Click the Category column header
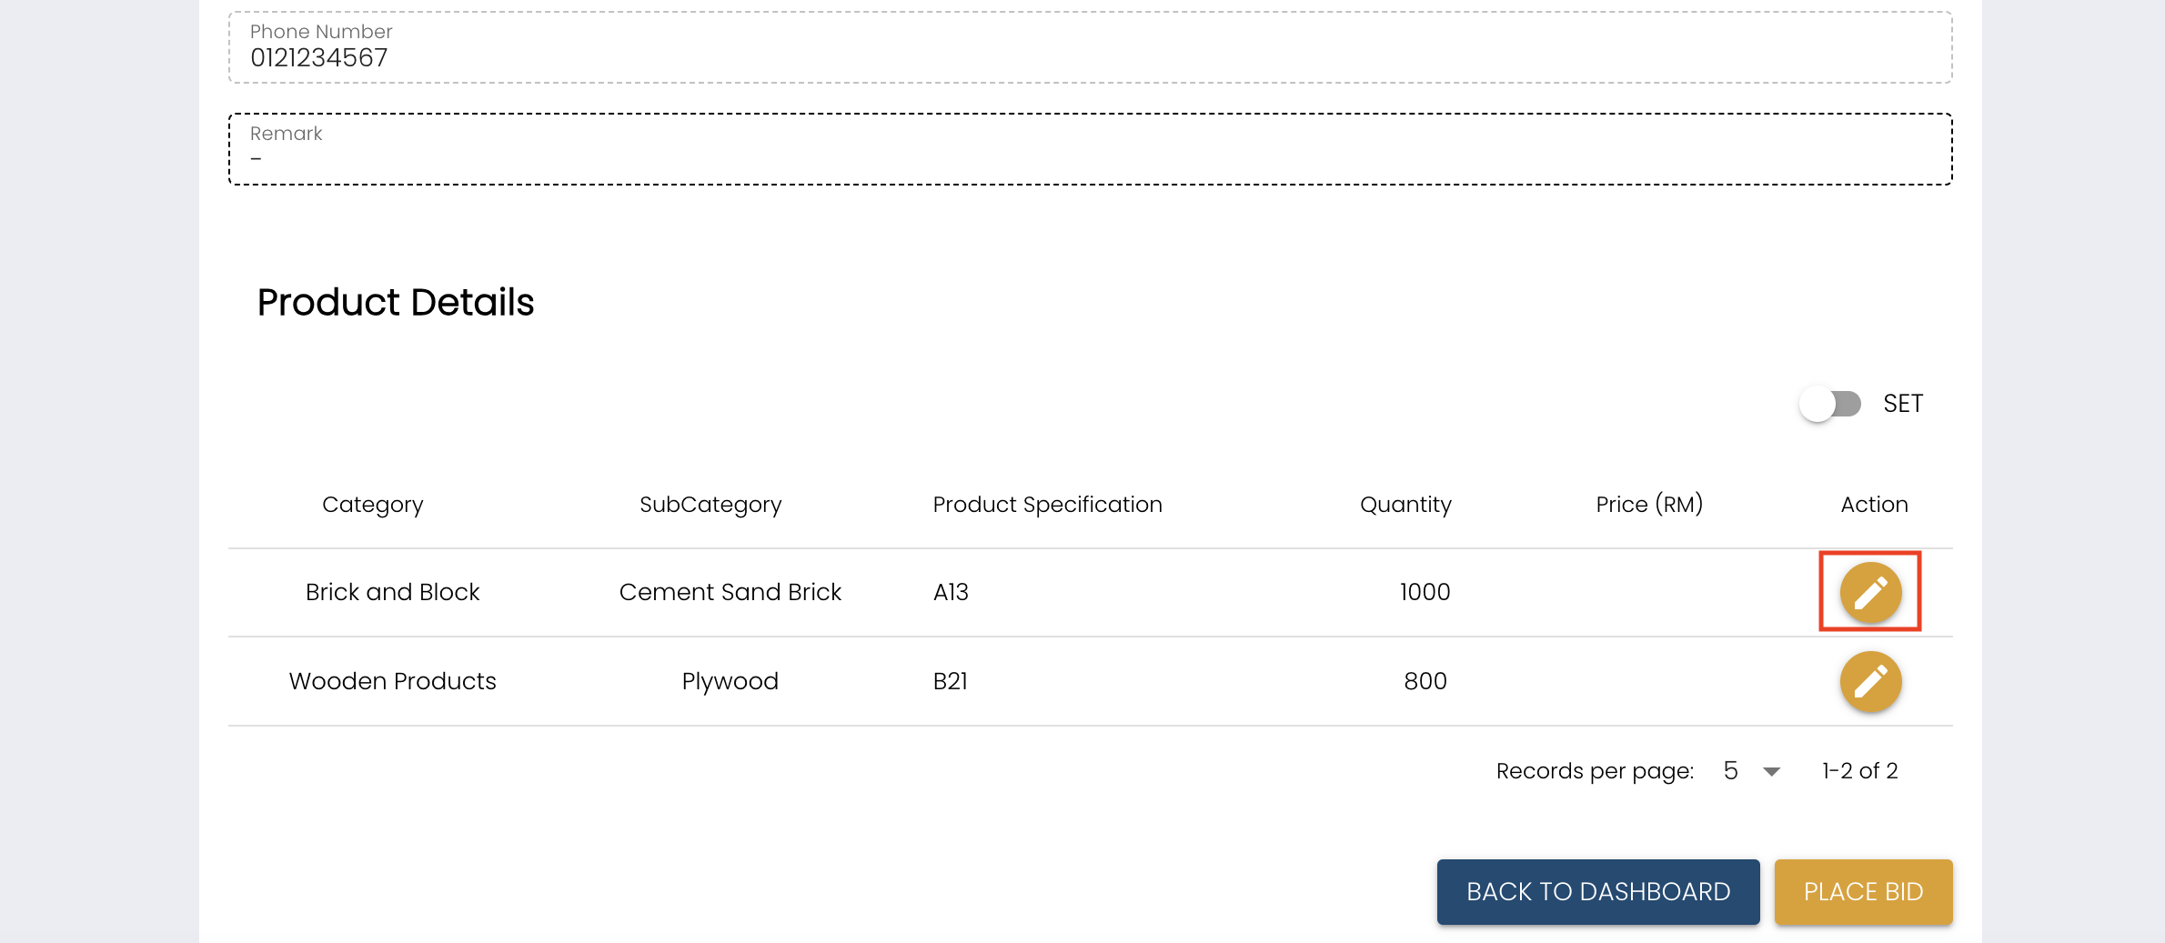This screenshot has height=943, width=2165. (373, 505)
